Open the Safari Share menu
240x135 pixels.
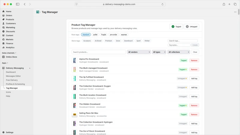tap(224, 4)
